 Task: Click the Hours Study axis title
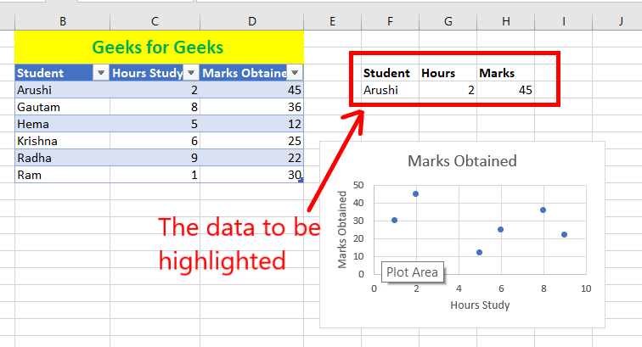[x=480, y=305]
